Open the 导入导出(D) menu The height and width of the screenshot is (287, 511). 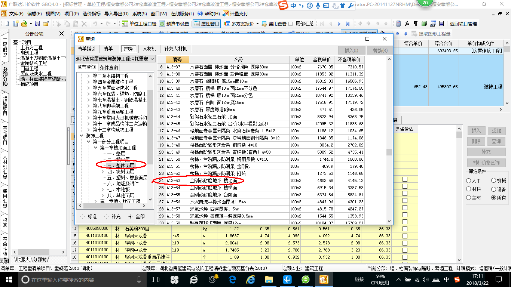(x=116, y=13)
